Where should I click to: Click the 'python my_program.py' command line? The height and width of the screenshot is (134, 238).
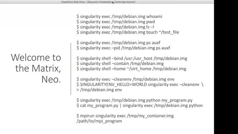click(135, 100)
